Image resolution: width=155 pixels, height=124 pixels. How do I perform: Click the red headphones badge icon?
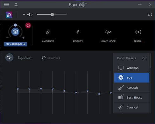click(x=28, y=25)
